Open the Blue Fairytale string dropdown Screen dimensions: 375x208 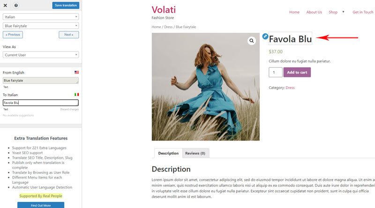click(x=41, y=26)
